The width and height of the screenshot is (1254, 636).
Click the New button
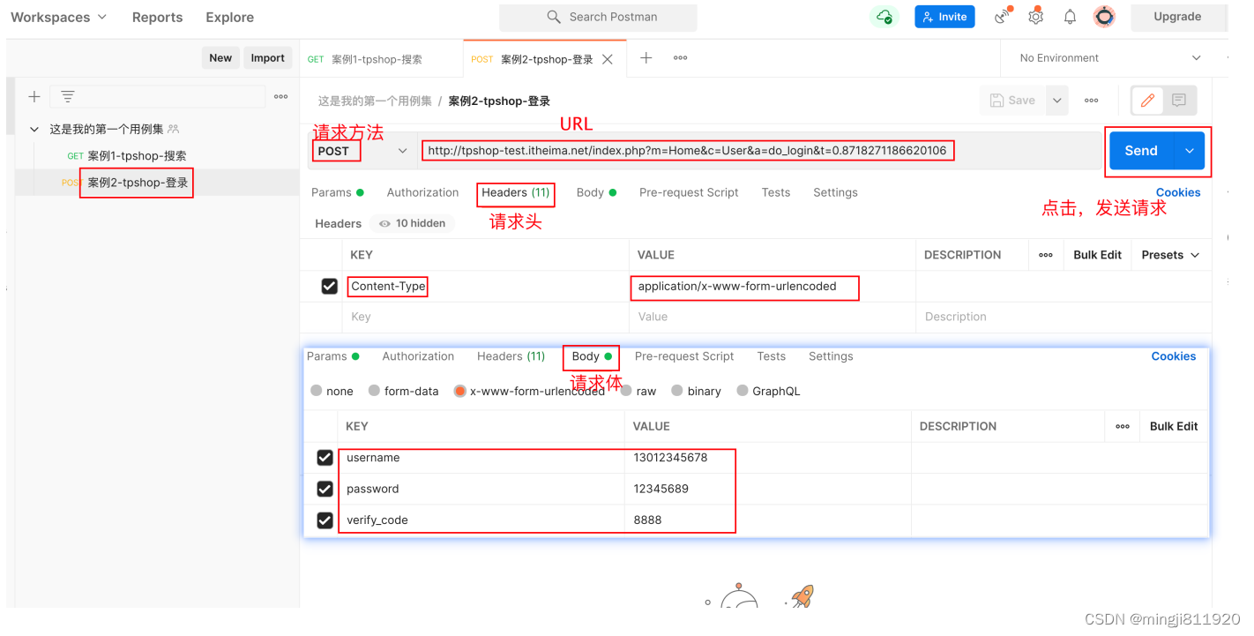[220, 58]
